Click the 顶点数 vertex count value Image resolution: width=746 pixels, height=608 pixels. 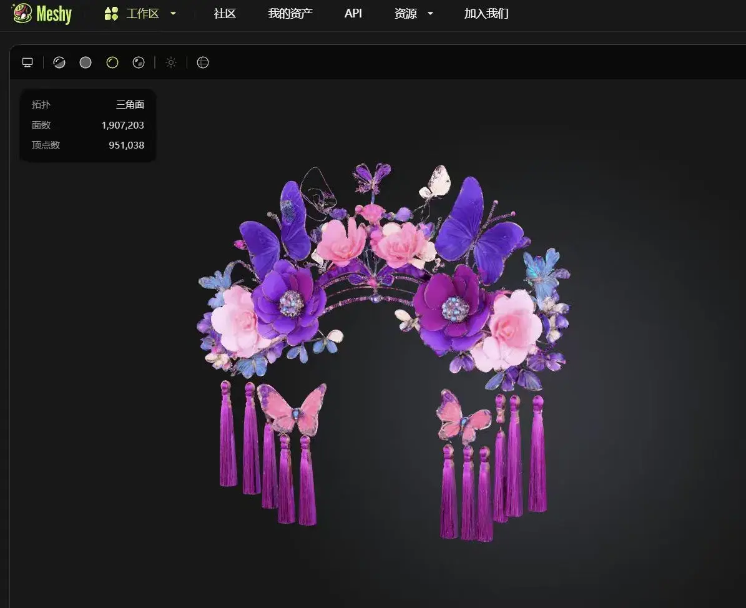pos(127,145)
